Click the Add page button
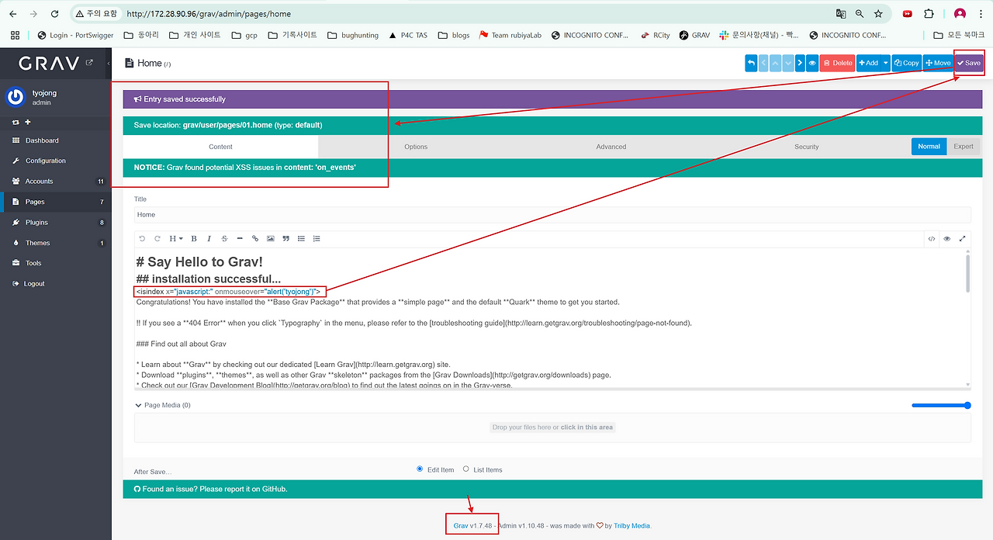The image size is (993, 540). pos(868,63)
